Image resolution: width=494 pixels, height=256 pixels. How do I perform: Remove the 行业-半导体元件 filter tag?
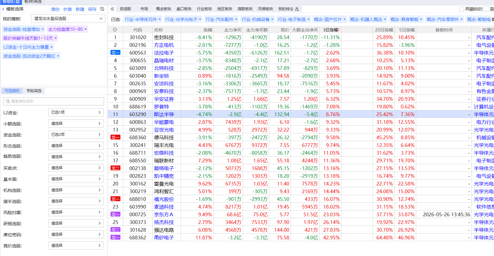[160, 19]
